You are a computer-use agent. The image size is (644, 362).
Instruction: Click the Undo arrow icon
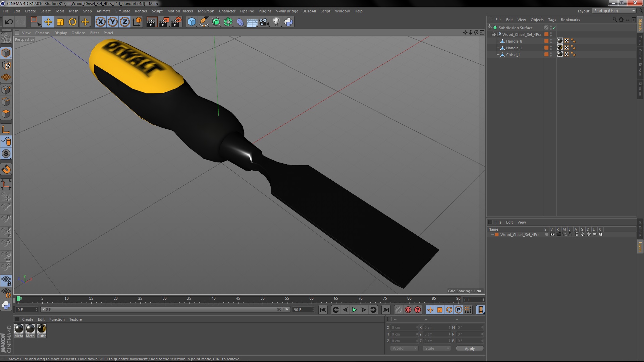coord(9,22)
